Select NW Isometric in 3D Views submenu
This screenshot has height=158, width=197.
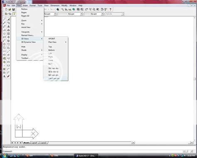pos(56,78)
